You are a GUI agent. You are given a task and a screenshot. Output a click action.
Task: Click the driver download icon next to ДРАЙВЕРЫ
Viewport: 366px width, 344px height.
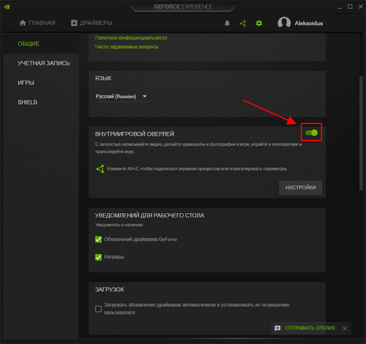click(x=74, y=23)
